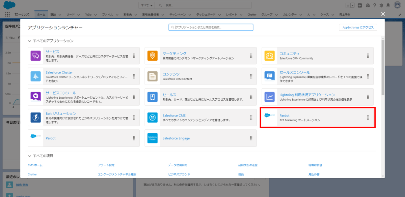Open the notifications bell icon

pyautogui.click(x=388, y=5)
